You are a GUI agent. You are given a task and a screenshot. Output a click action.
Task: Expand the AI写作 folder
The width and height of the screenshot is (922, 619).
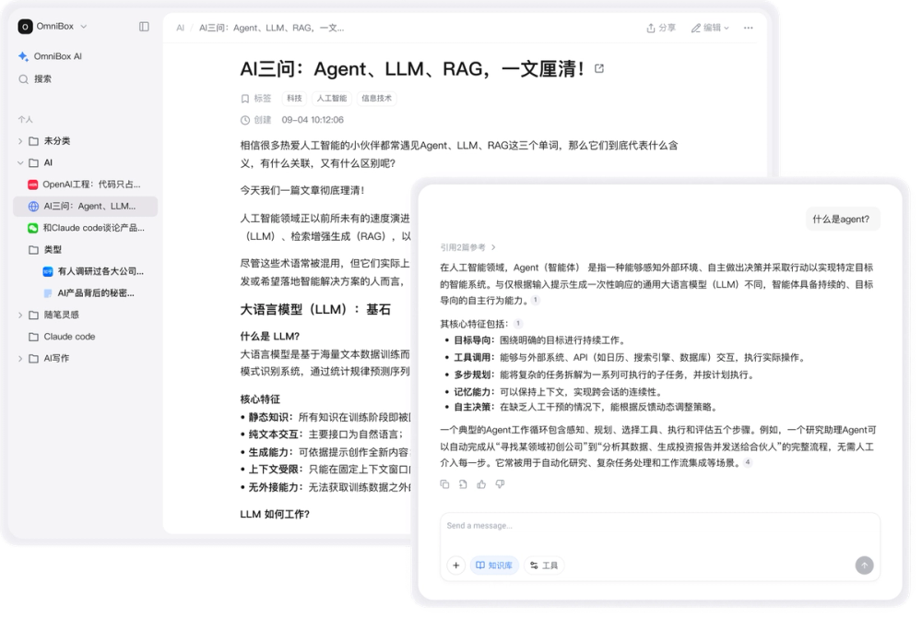(x=20, y=359)
